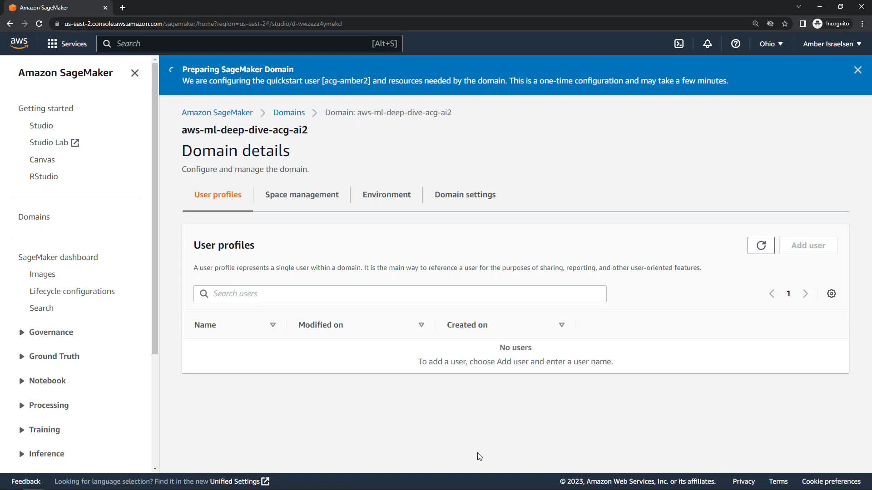Click the Domains breadcrumb link
Viewport: 872px width, 490px height.
289,113
